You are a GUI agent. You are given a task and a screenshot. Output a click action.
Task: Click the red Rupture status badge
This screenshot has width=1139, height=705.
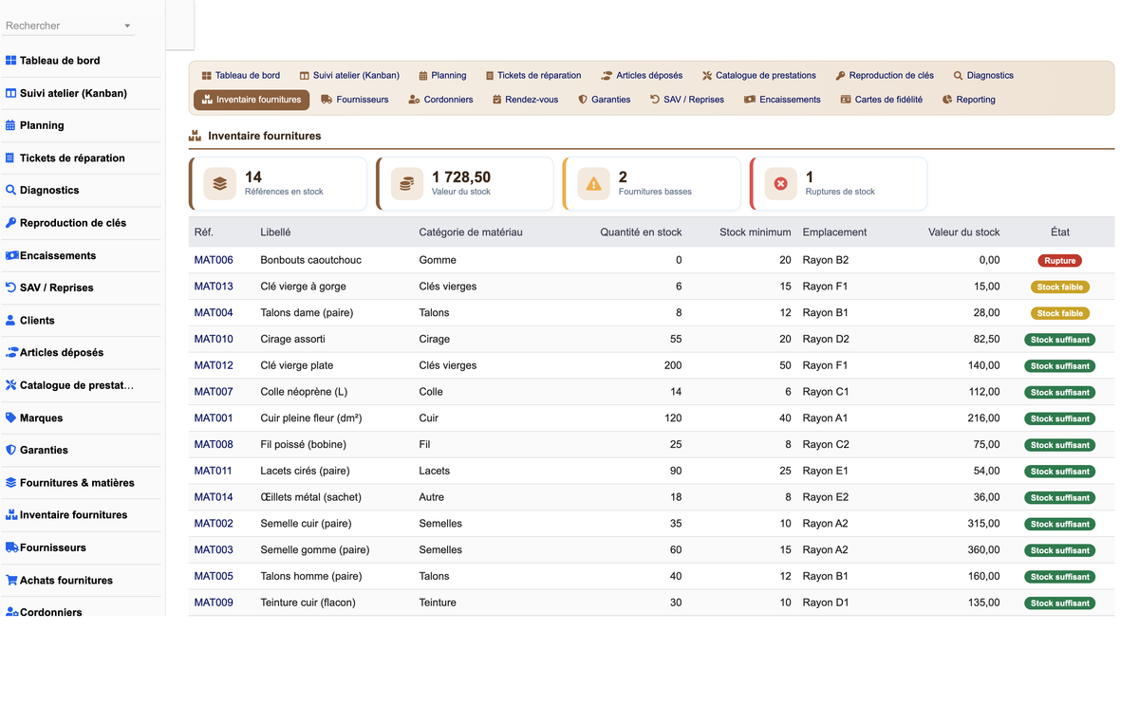click(1060, 260)
